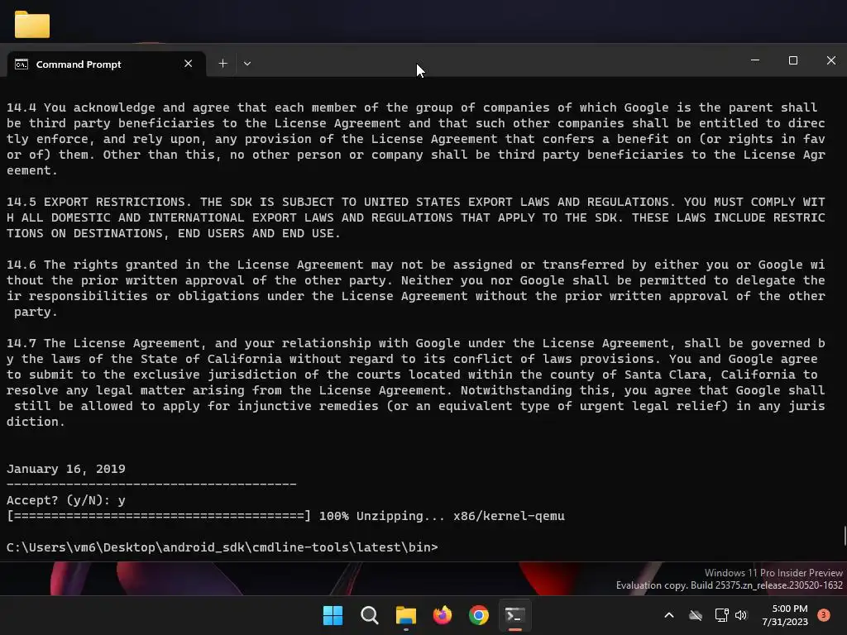Click the terminal scrollbar thumb
The width and height of the screenshot is (847, 635).
pos(845,536)
